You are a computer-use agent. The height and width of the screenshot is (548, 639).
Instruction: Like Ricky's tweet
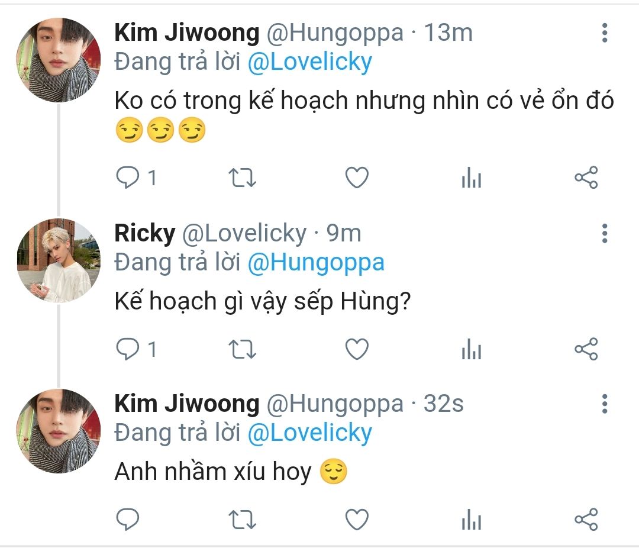click(x=357, y=349)
